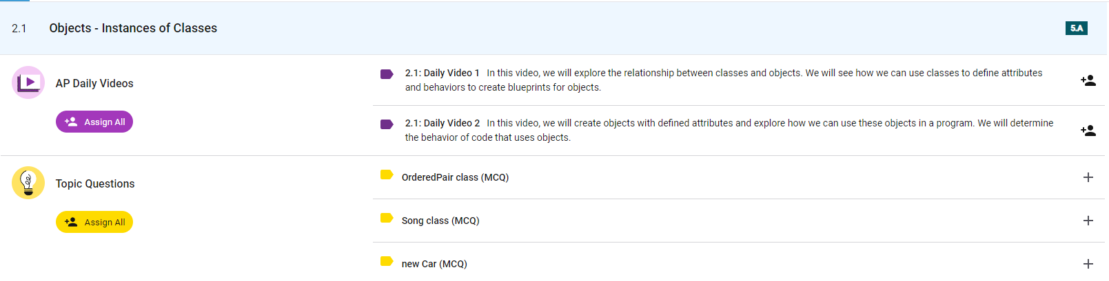Assign all Topic Questions
1109x281 pixels.
tap(94, 222)
